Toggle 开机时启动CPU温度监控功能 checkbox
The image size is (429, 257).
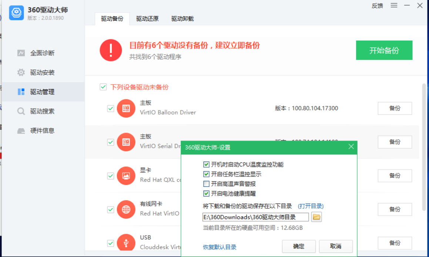click(x=206, y=165)
